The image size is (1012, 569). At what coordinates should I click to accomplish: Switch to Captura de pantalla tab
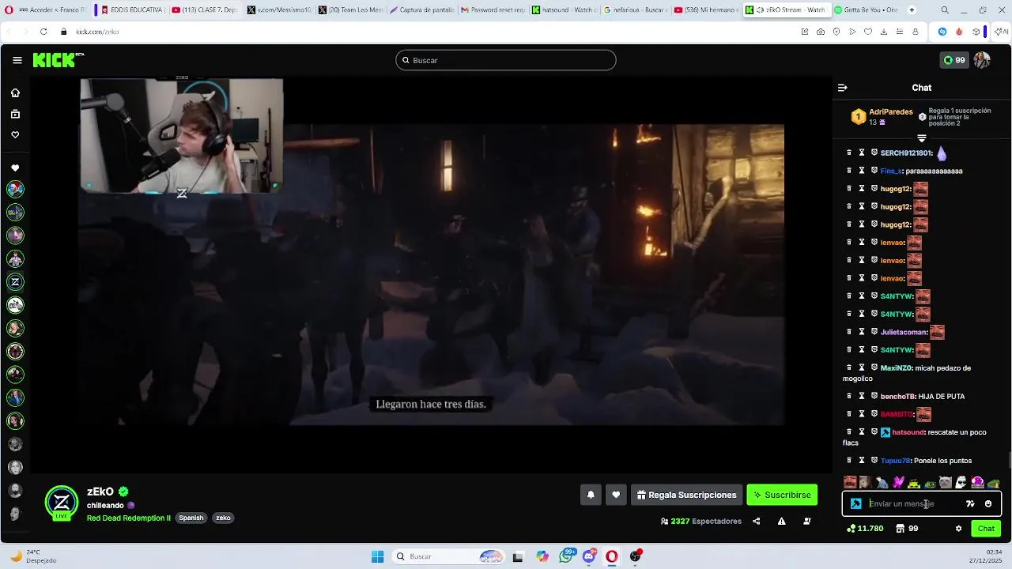tap(421, 10)
